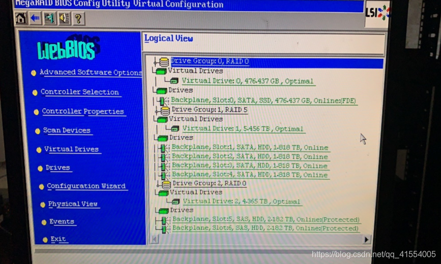441x264 pixels.
Task: Click Drives label under Drive Group 1
Action: coord(181,138)
